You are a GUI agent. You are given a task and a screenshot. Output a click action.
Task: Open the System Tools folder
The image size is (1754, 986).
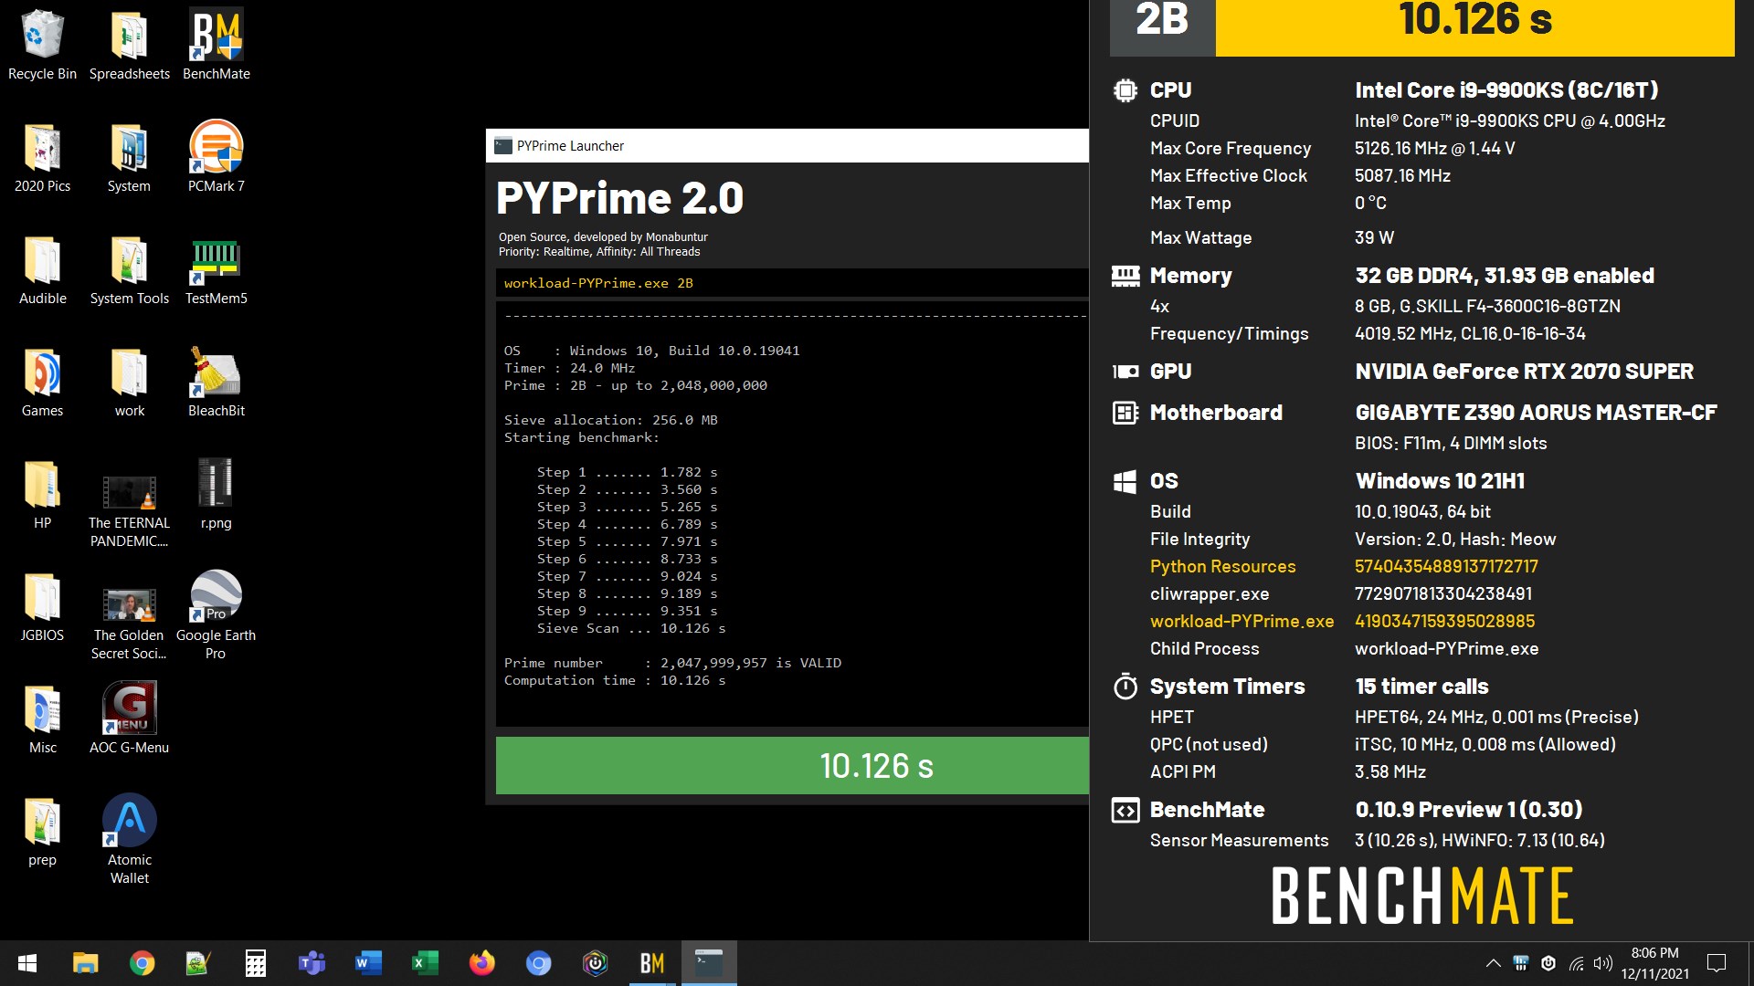[129, 270]
